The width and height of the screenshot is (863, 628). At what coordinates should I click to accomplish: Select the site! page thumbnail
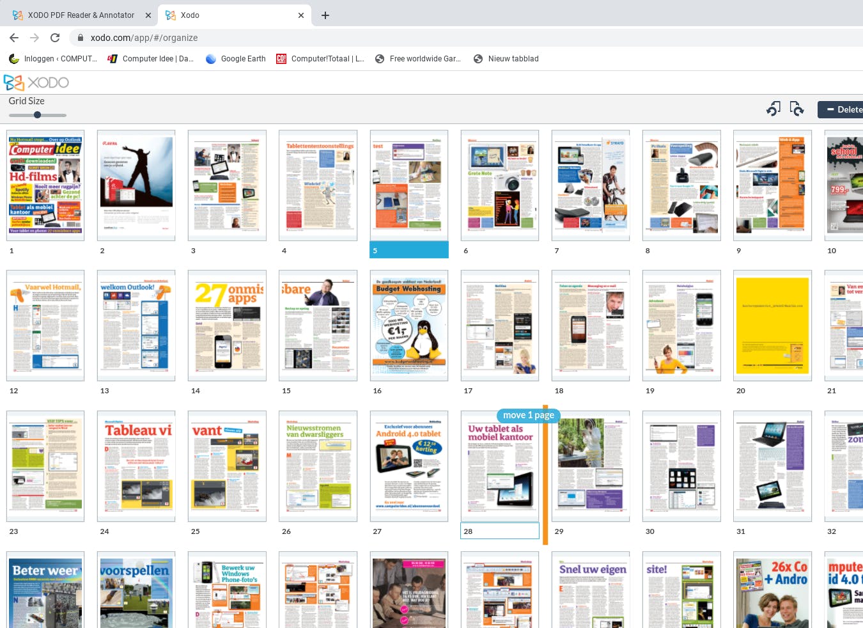(681, 590)
